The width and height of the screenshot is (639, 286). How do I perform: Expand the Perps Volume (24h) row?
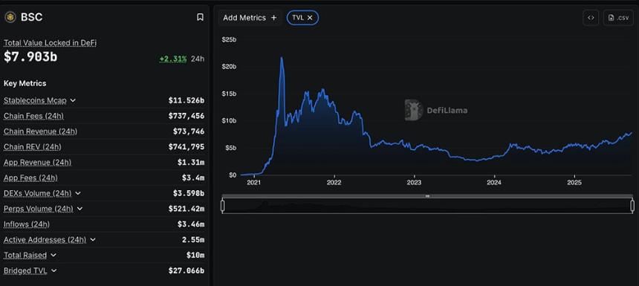pyautogui.click(x=80, y=209)
